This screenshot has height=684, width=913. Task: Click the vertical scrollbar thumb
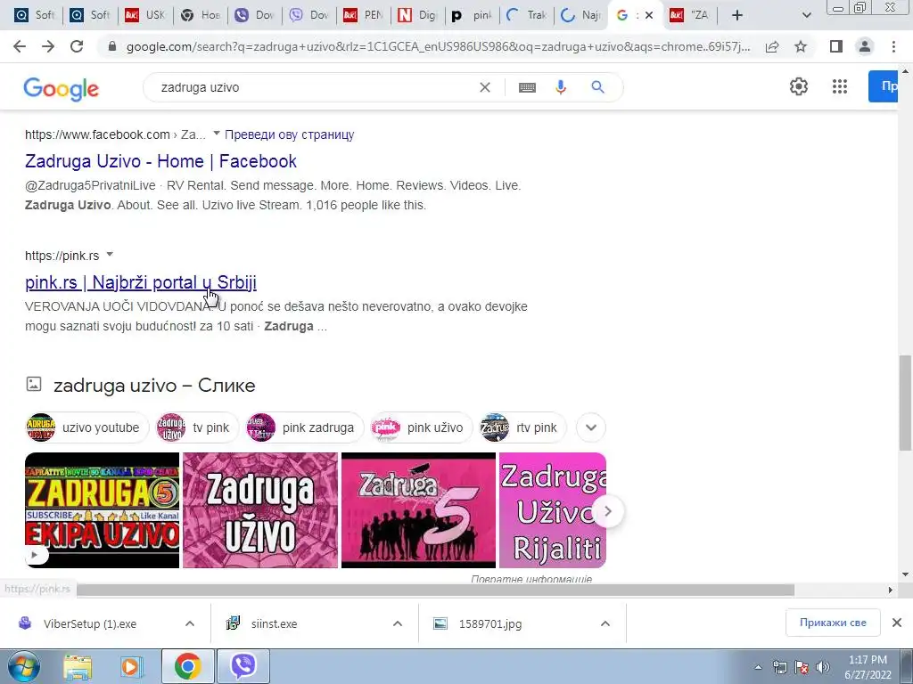[906, 403]
